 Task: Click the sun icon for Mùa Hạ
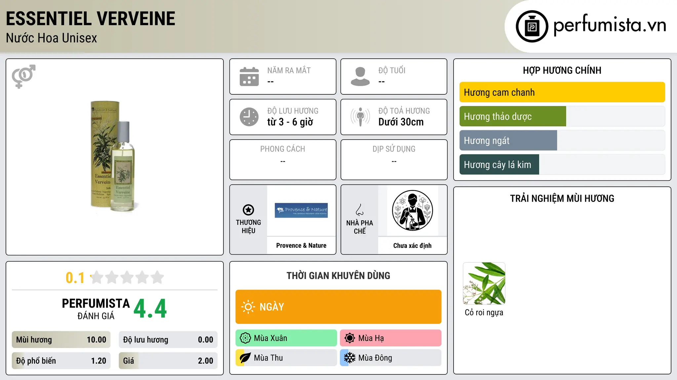[350, 338]
